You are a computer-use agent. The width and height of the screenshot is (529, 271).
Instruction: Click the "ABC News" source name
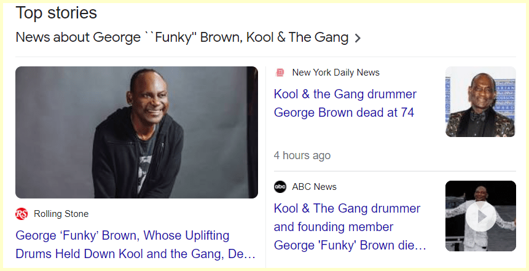pyautogui.click(x=314, y=187)
